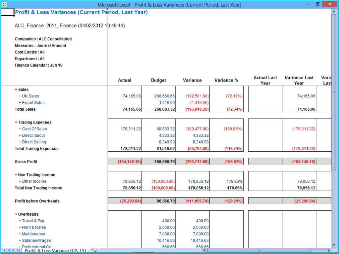Screen dimensions: 339x254
Task: Select the Gross Profit actual value cell
Action: 125,162
